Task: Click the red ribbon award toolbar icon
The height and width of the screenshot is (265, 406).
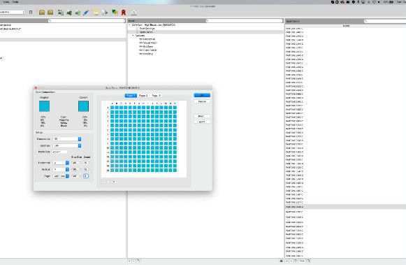Action: click(124, 12)
